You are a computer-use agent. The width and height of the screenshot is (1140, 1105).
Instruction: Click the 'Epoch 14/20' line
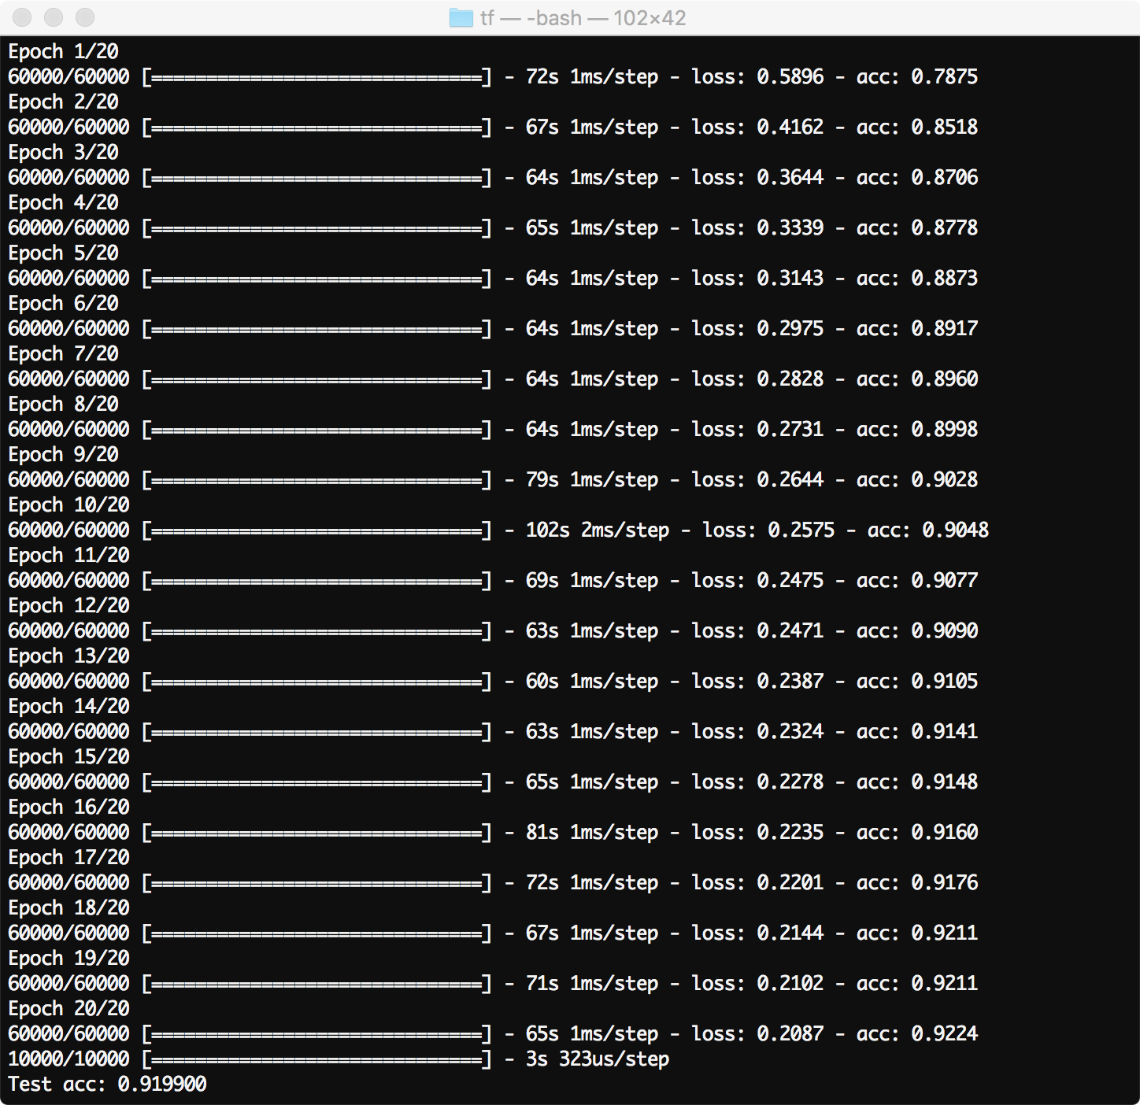tap(68, 707)
